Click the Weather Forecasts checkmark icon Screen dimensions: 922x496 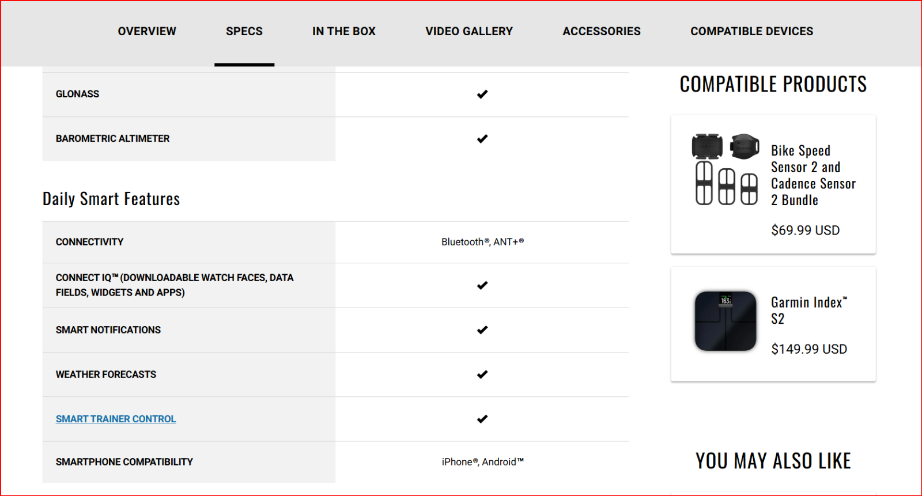tap(482, 374)
